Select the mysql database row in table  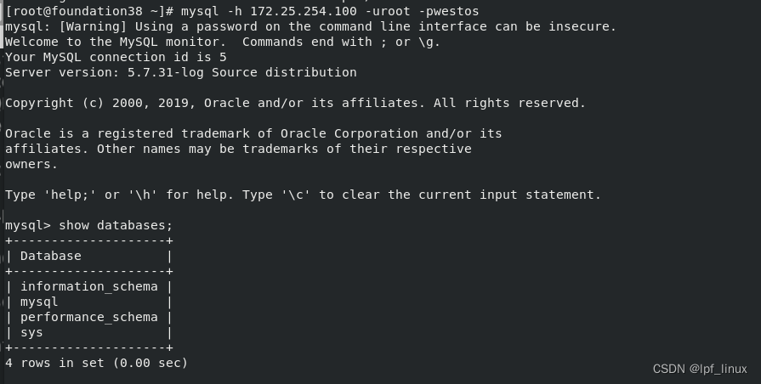(39, 302)
